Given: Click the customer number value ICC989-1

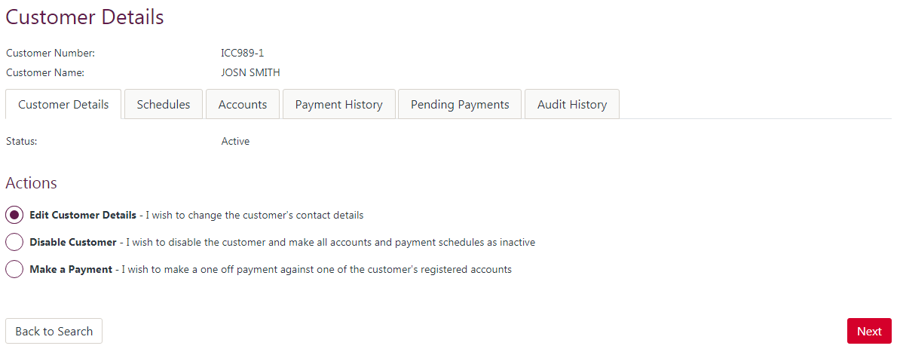Looking at the screenshot, I should (243, 54).
